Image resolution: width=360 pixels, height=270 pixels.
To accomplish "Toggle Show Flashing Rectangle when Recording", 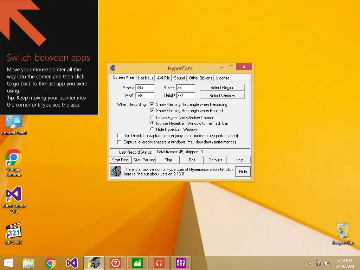I will click(x=152, y=104).
